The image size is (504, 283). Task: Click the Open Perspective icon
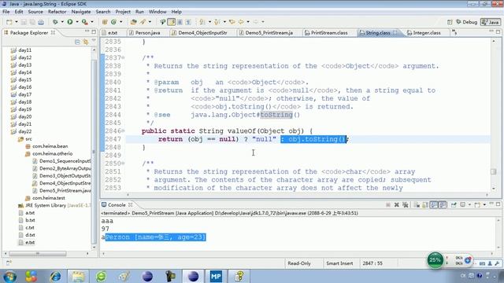(450, 22)
